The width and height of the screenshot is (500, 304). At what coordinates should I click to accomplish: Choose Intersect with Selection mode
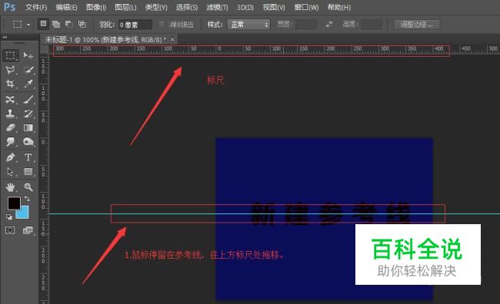click(82, 24)
